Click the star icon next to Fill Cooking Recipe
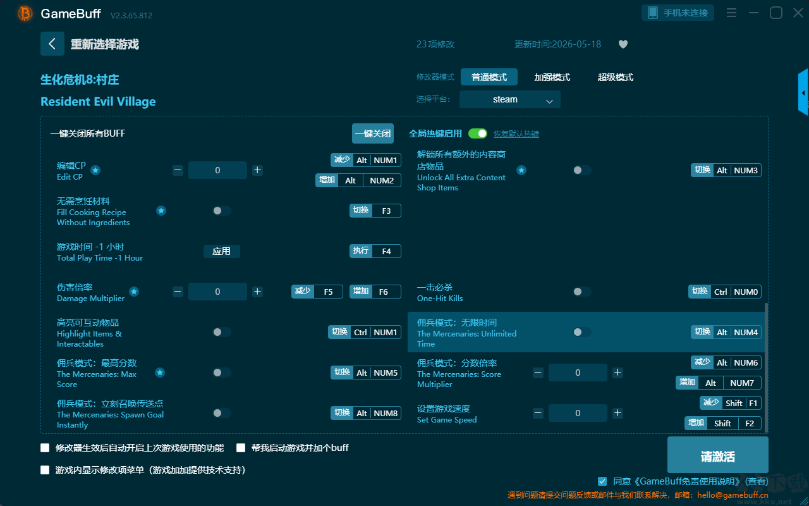The height and width of the screenshot is (506, 809). 161,211
